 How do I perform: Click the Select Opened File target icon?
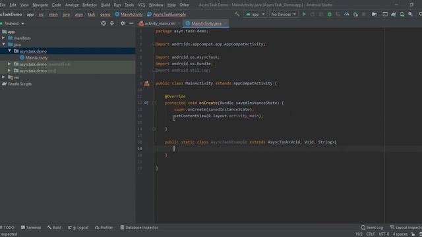point(104,24)
